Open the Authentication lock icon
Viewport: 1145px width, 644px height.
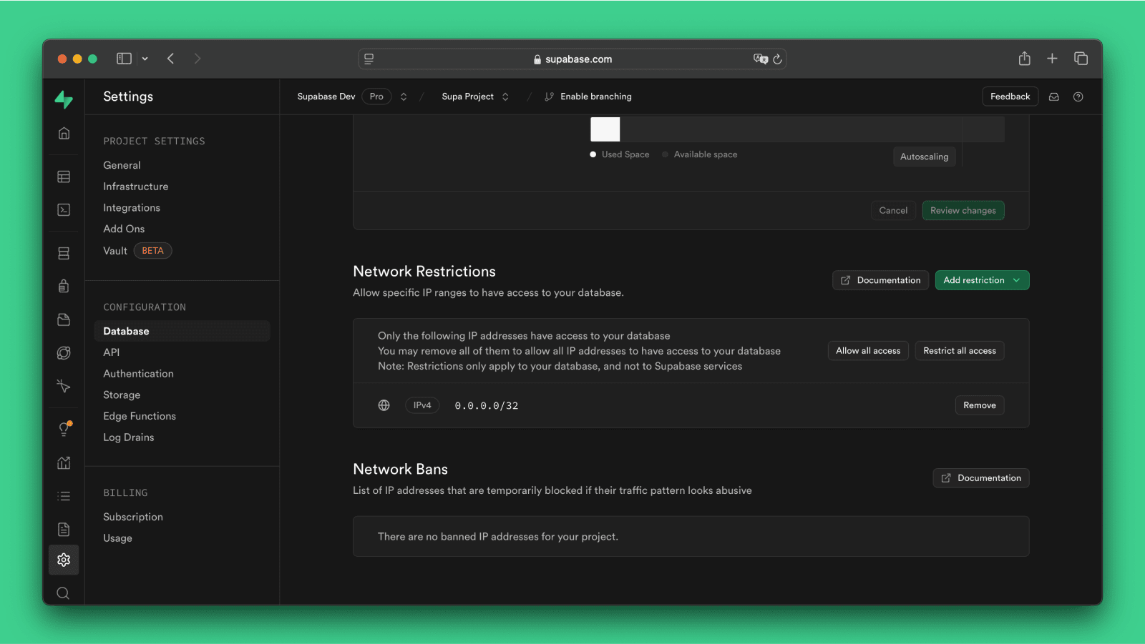pos(64,286)
